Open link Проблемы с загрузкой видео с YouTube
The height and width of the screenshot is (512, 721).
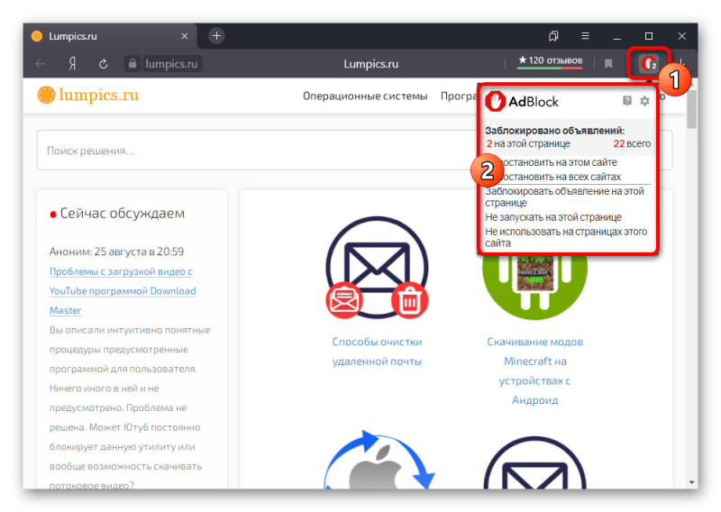[123, 291]
